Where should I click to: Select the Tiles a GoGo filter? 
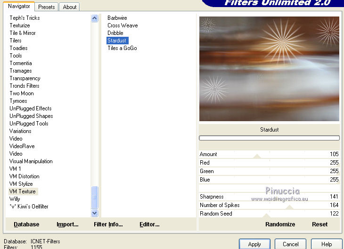122,48
